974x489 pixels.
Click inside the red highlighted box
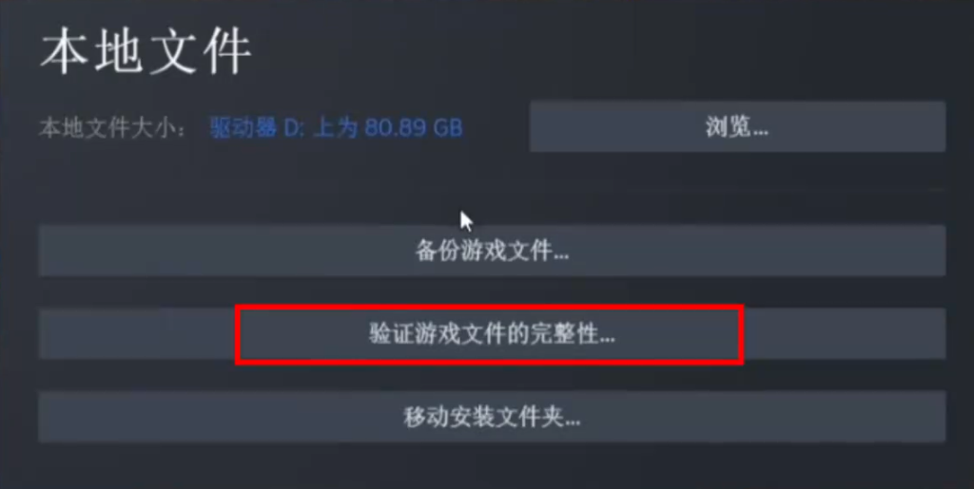[x=490, y=334]
